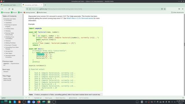
Task: Open Firefox from the taskbar
Action: tap(39, 102)
